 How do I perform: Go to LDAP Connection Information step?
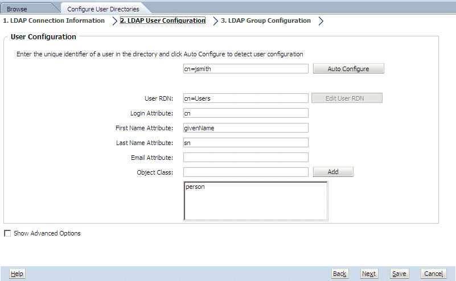54,20
